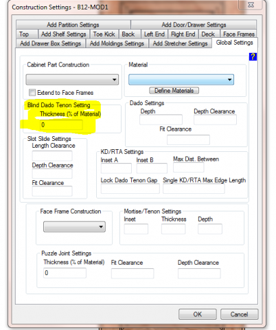Select the Lock Dado Tenon Gap field

130,188
